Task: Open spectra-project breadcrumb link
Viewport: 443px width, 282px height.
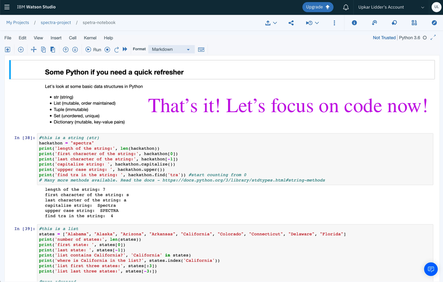Action: [56, 23]
